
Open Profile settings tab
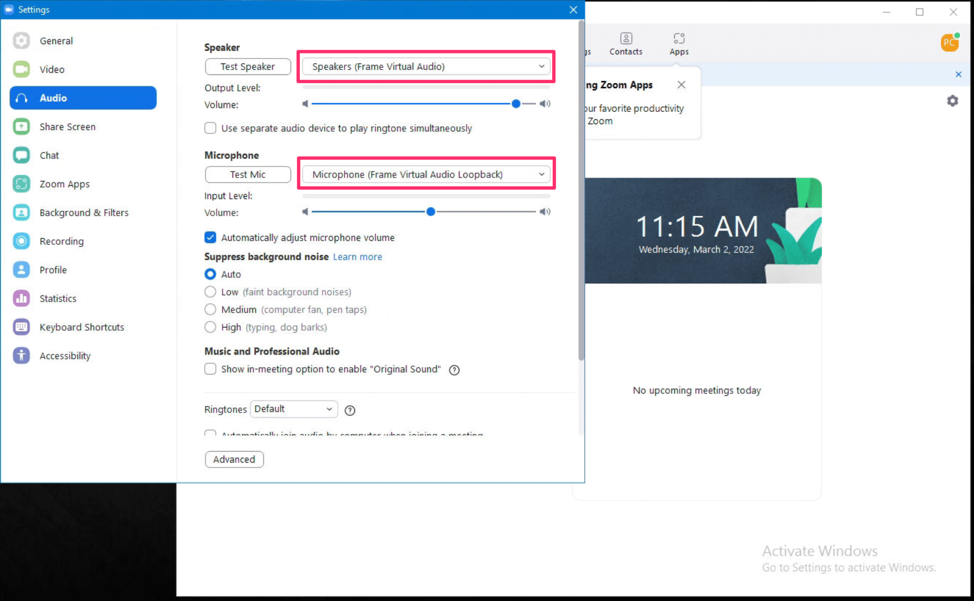click(83, 270)
